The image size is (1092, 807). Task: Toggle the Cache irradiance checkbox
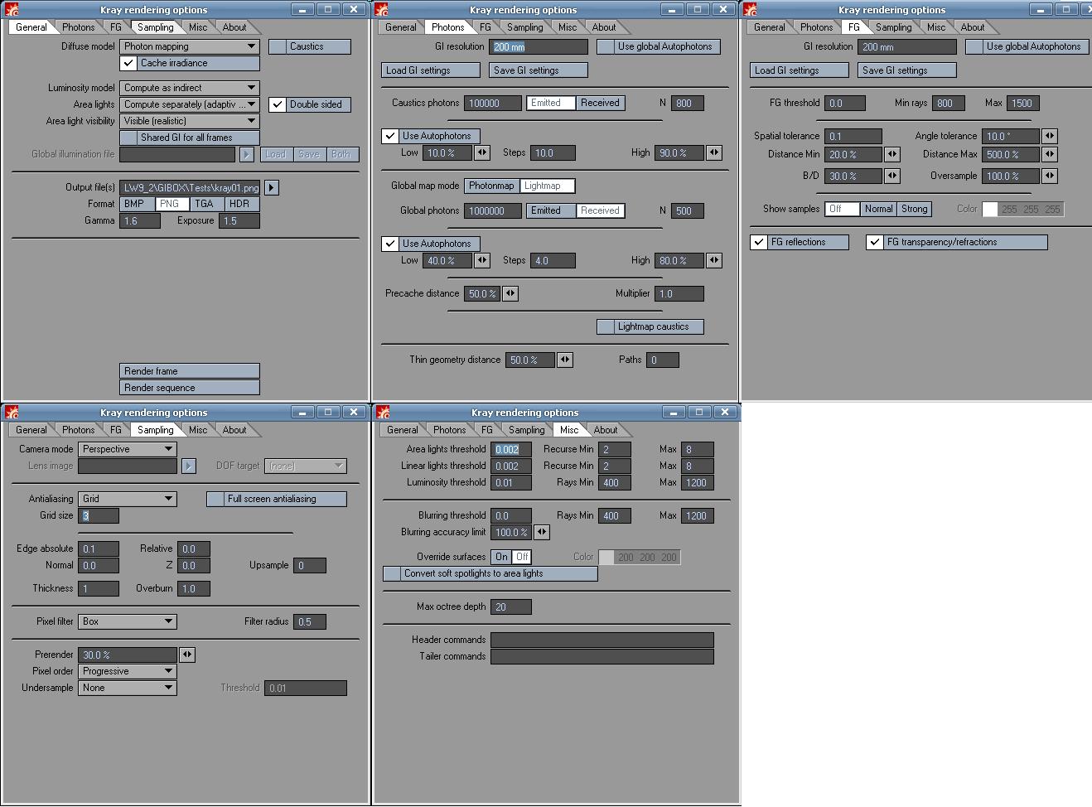(x=128, y=63)
